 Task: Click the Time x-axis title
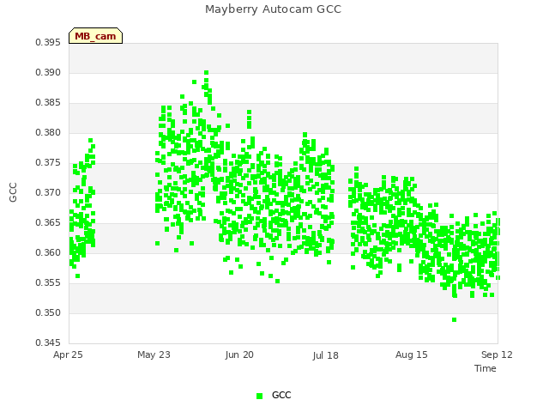[x=486, y=368]
